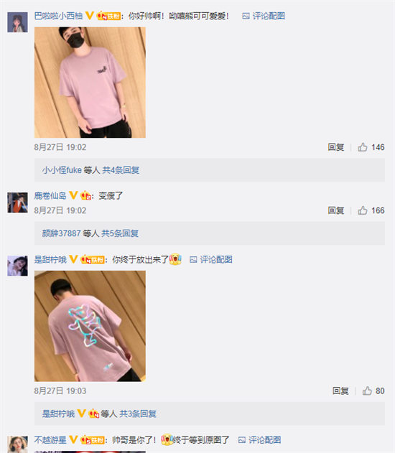The height and width of the screenshot is (453, 395).
Task: Open 是甜柠哦's avatar picture
Action: [x=17, y=266]
